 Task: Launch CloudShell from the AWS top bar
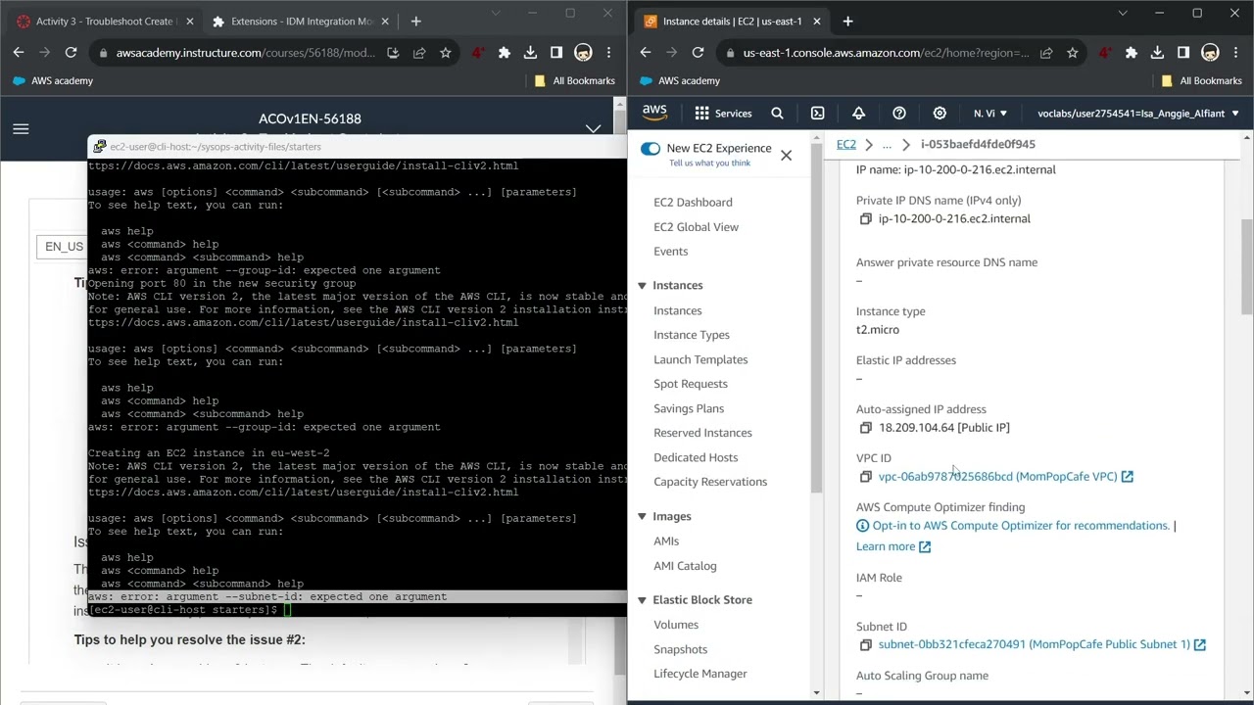point(818,114)
